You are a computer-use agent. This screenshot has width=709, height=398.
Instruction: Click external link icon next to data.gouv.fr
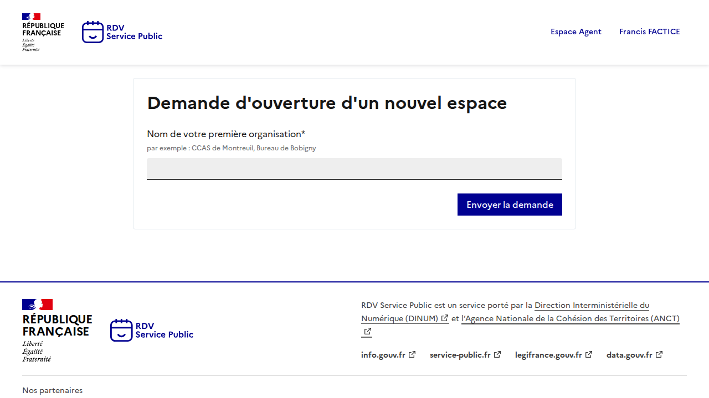coord(659,355)
